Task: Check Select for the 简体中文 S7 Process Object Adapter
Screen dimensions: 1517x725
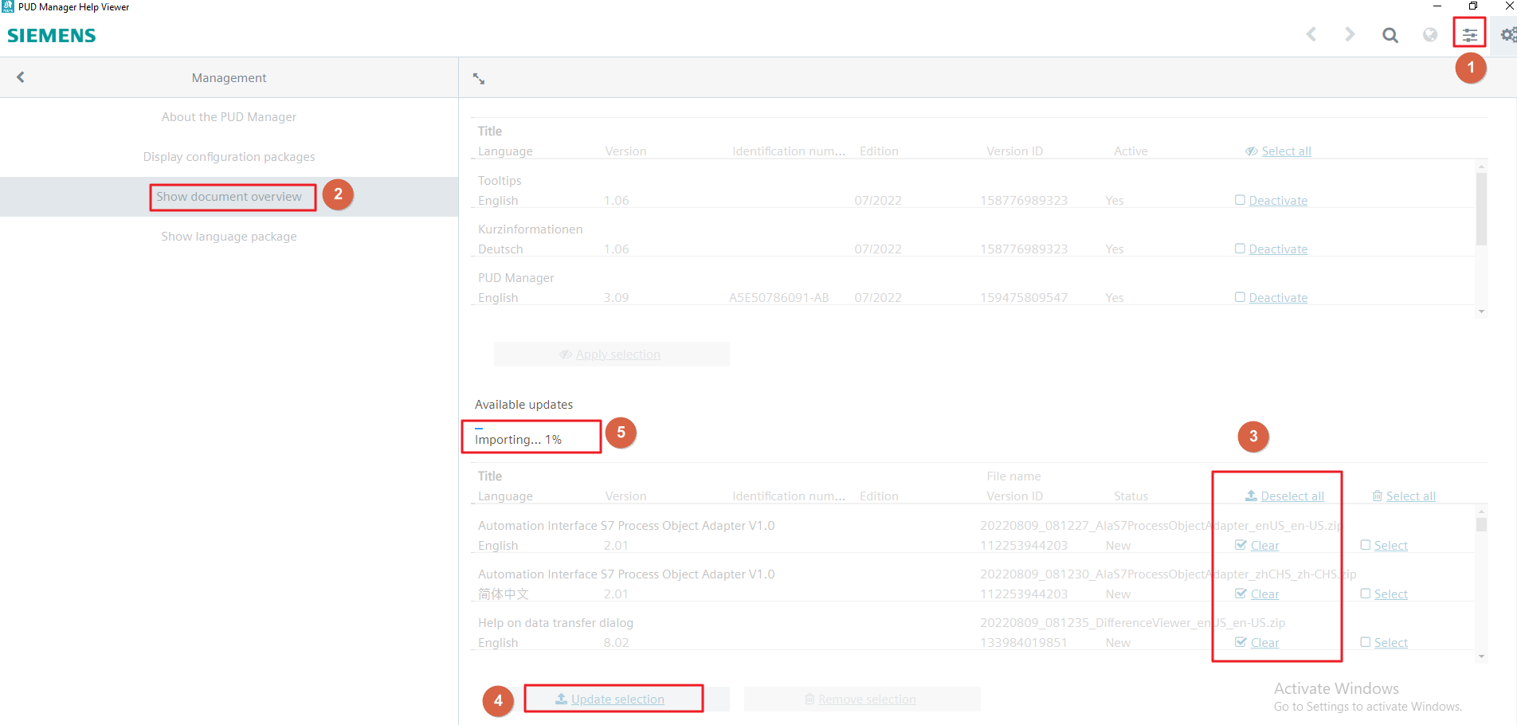Action: tap(1366, 594)
